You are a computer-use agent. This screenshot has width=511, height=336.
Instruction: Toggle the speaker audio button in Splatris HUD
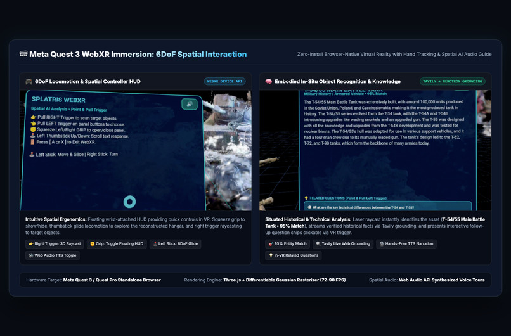(x=190, y=104)
